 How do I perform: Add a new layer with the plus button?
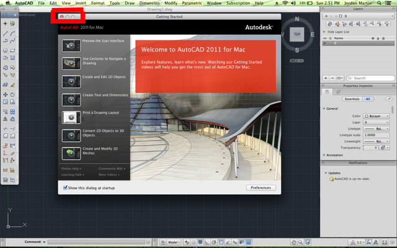(326, 78)
